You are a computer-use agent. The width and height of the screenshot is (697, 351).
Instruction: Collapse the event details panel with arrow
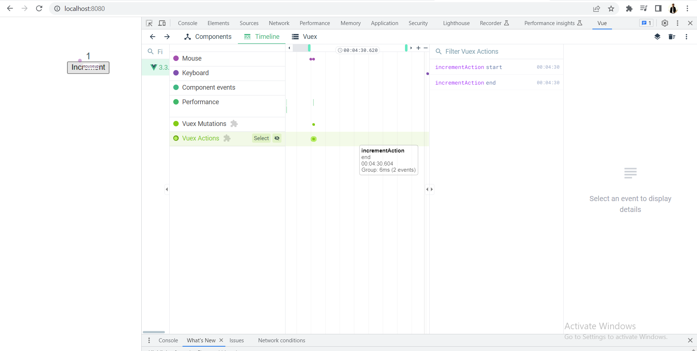(x=431, y=189)
